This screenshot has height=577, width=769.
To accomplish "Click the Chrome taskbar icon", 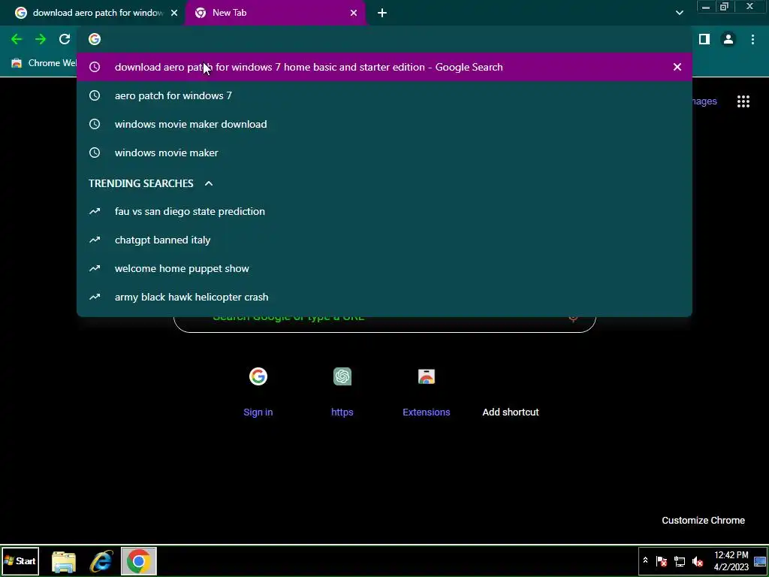I will pyautogui.click(x=139, y=561).
